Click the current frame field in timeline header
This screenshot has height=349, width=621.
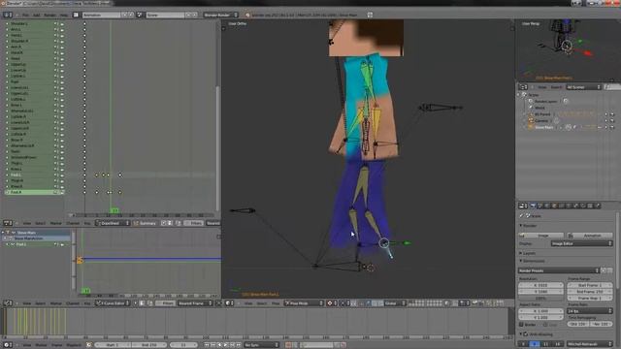tap(183, 345)
